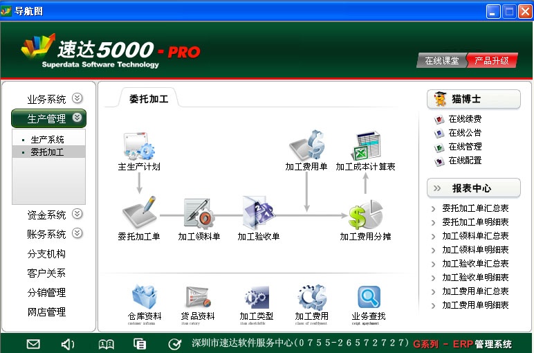Open the 委托加工单明细表 report

tap(475, 222)
